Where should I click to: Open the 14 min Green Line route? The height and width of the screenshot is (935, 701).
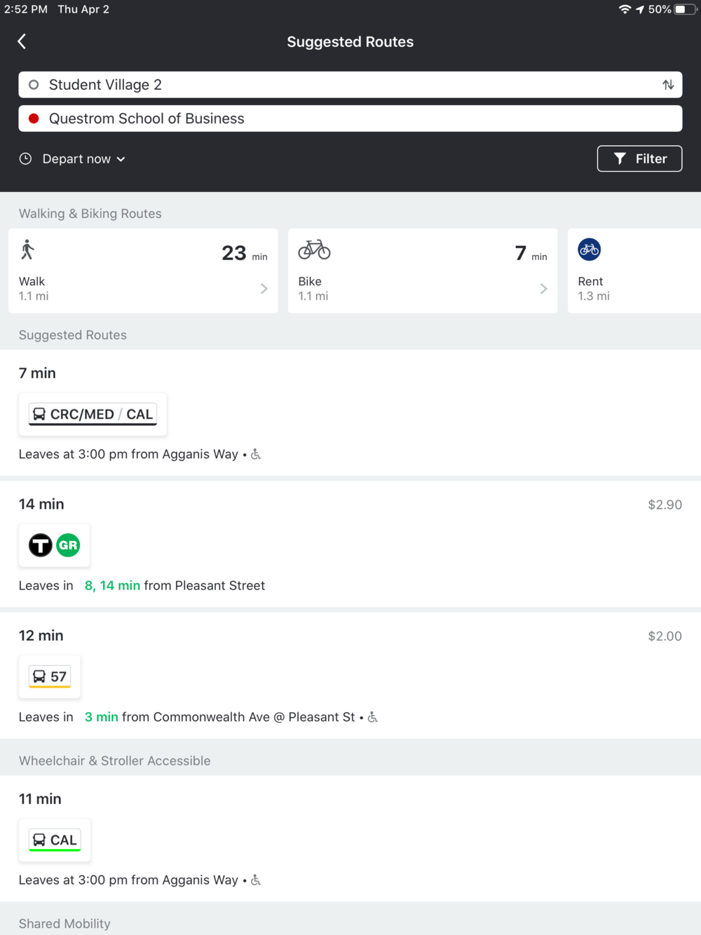coord(350,543)
